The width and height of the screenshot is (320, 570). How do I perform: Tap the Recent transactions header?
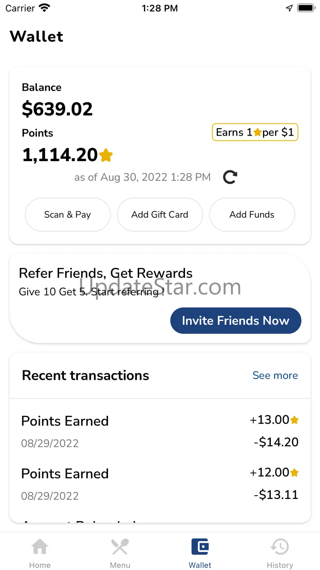(85, 375)
